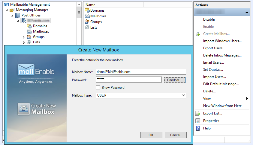
Task: Collapse the Post Offices tree node
Action: point(12,16)
